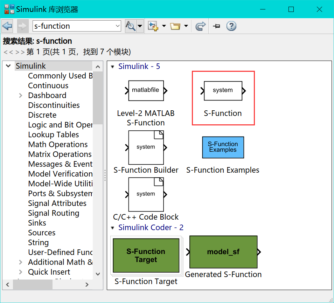Click the Simulink - 5 group heading
The image size is (334, 303).
(x=139, y=66)
